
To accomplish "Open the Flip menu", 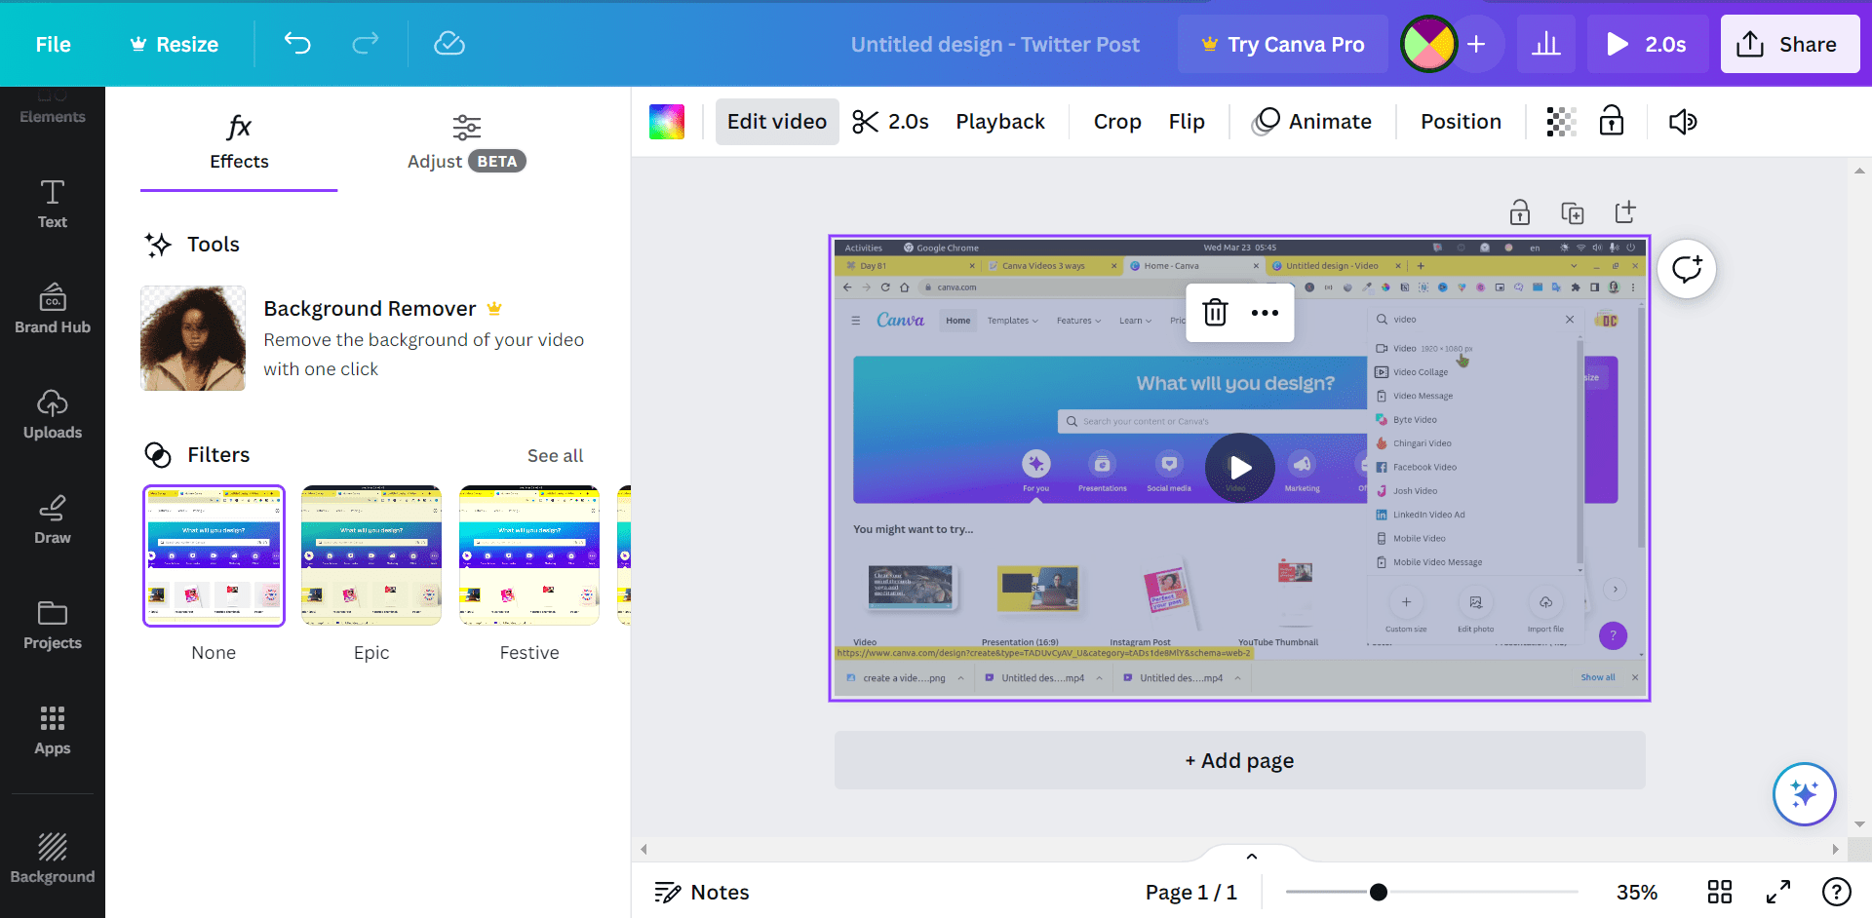I will point(1187,122).
